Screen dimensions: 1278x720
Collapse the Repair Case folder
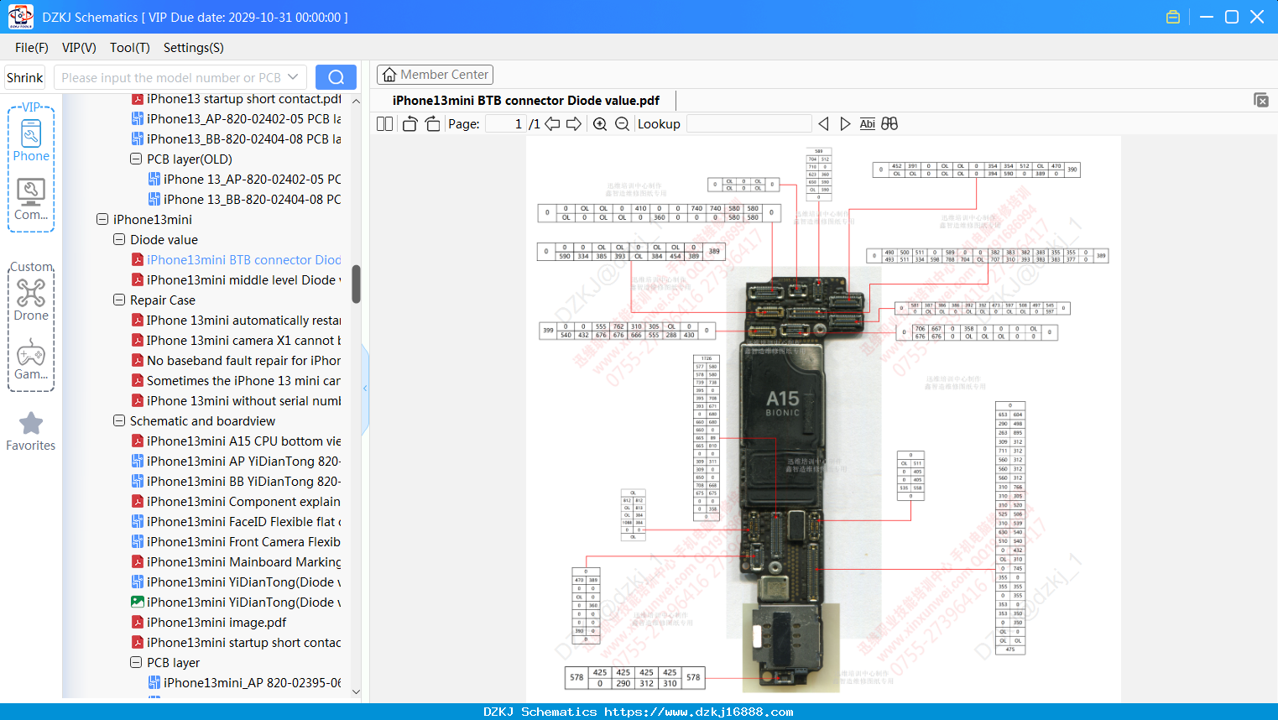119,300
